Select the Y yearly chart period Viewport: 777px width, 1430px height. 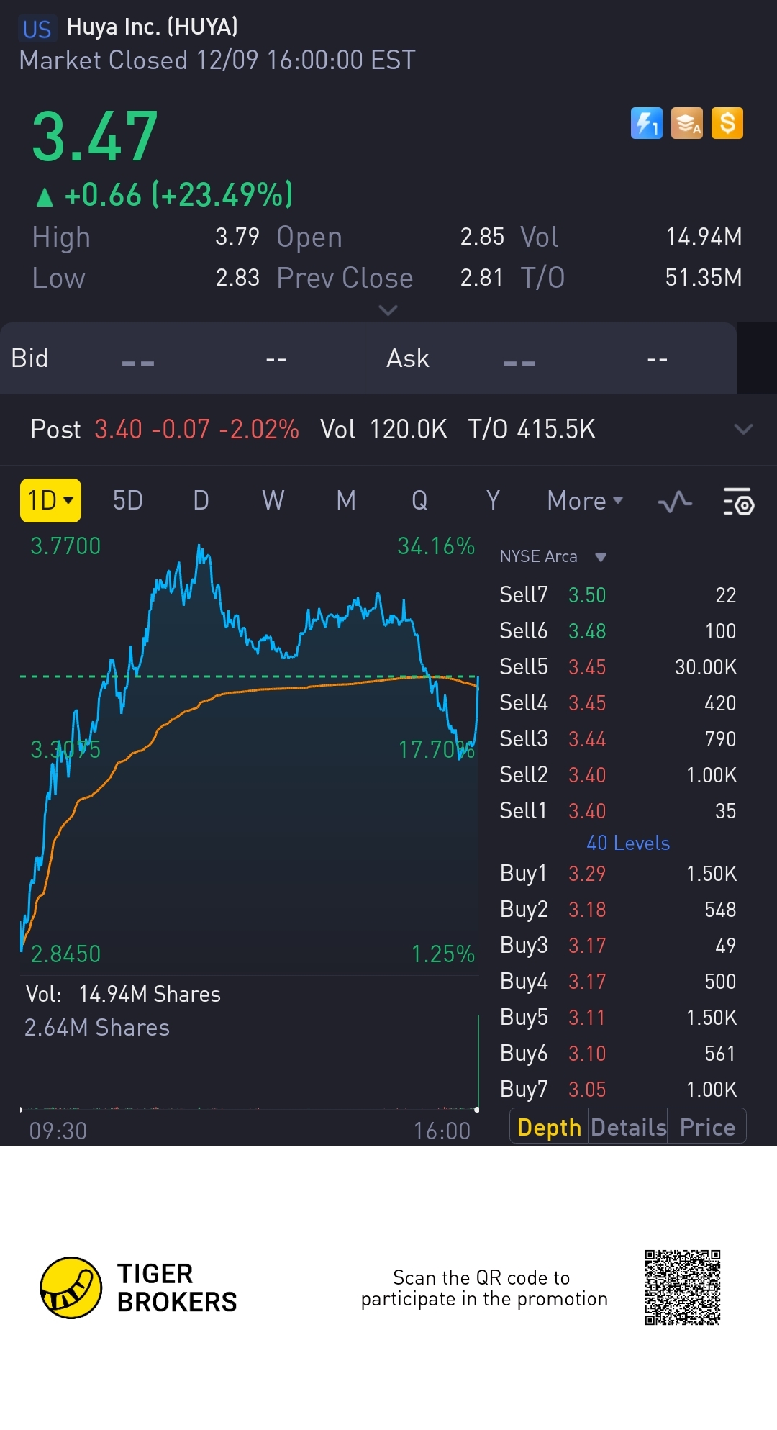click(x=493, y=500)
